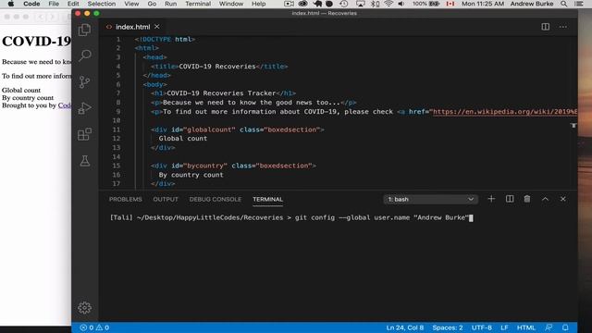Open the Search view in activity bar

pyautogui.click(x=84, y=55)
